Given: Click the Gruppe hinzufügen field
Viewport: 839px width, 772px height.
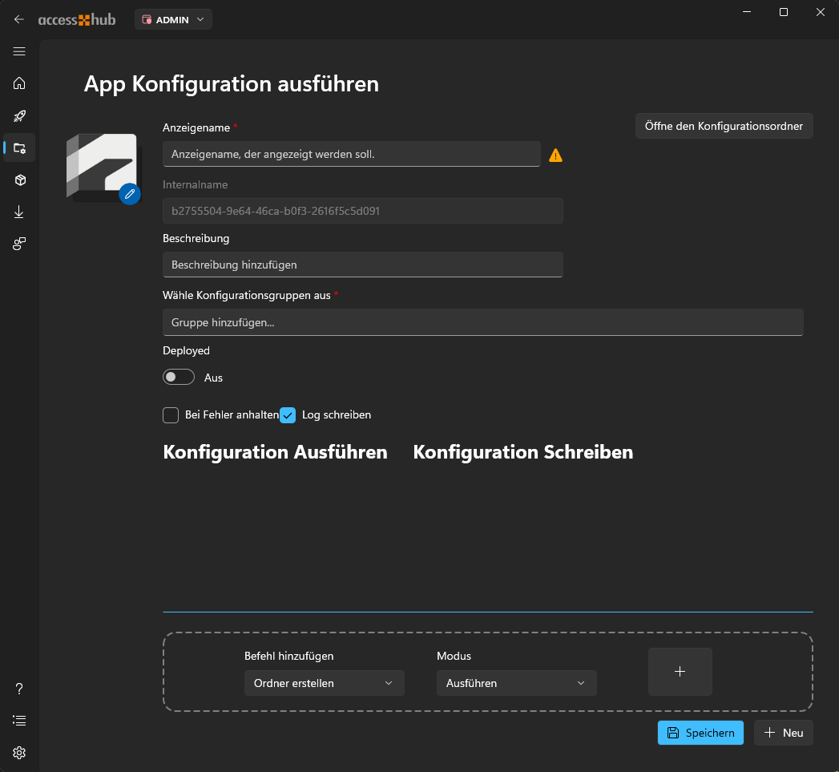Looking at the screenshot, I should [x=482, y=322].
